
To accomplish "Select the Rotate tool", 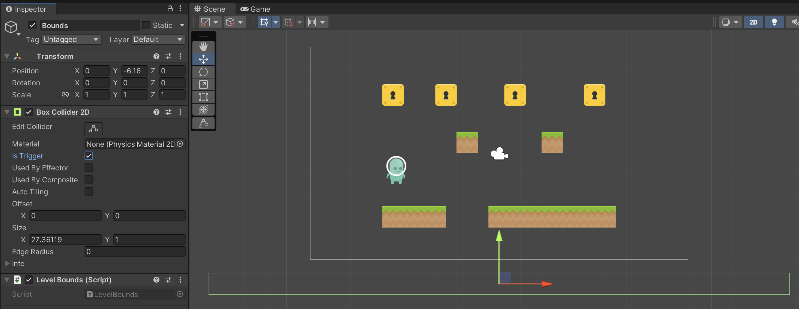I will 203,72.
